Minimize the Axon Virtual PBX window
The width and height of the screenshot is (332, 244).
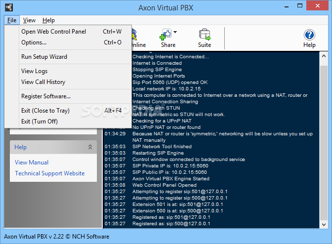[287, 6]
